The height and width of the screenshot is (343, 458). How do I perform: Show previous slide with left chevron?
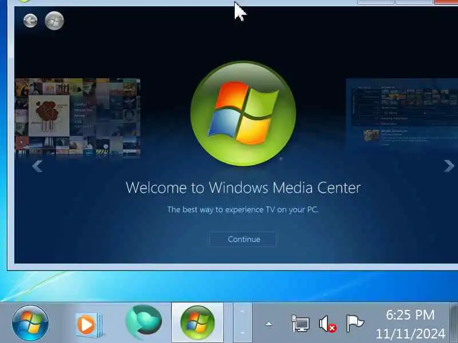(37, 166)
